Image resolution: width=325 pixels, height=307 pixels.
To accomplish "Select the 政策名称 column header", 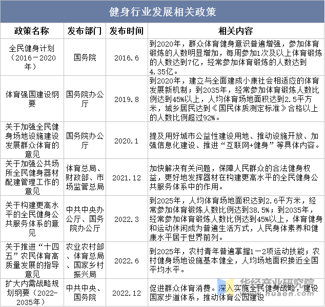I will [32, 31].
